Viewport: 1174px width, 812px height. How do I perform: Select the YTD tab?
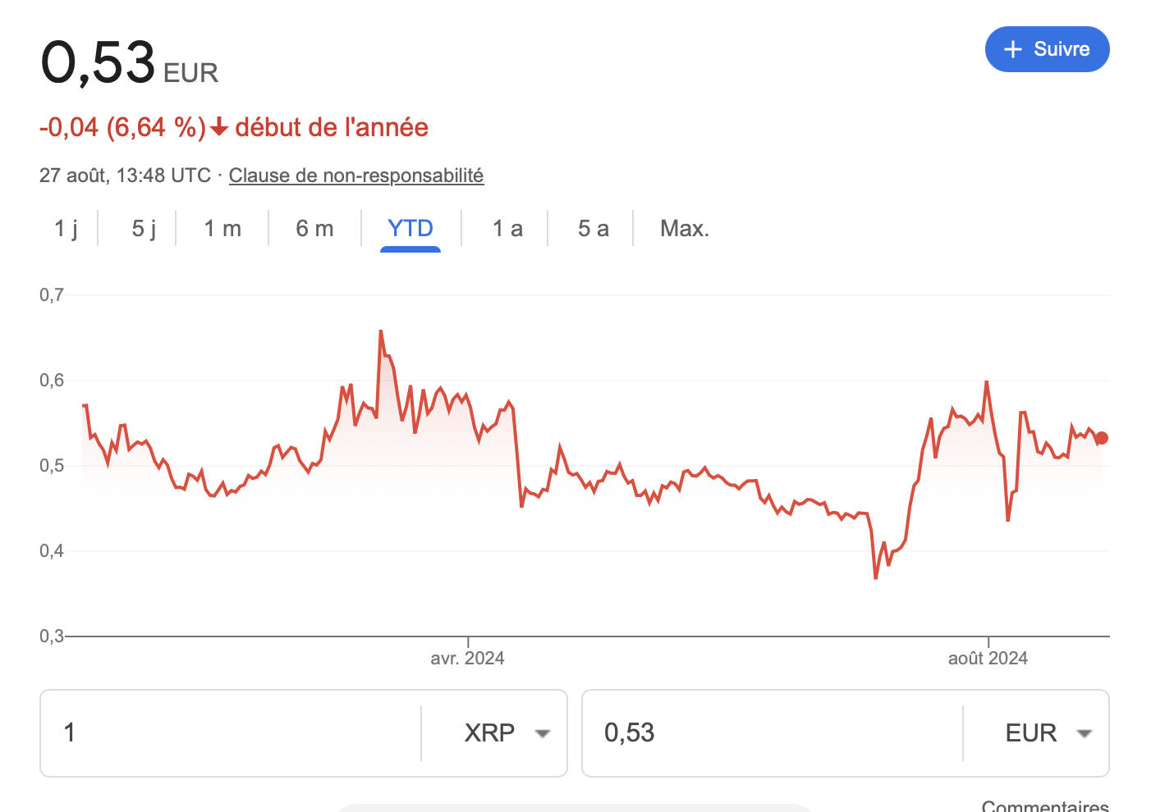(x=410, y=228)
